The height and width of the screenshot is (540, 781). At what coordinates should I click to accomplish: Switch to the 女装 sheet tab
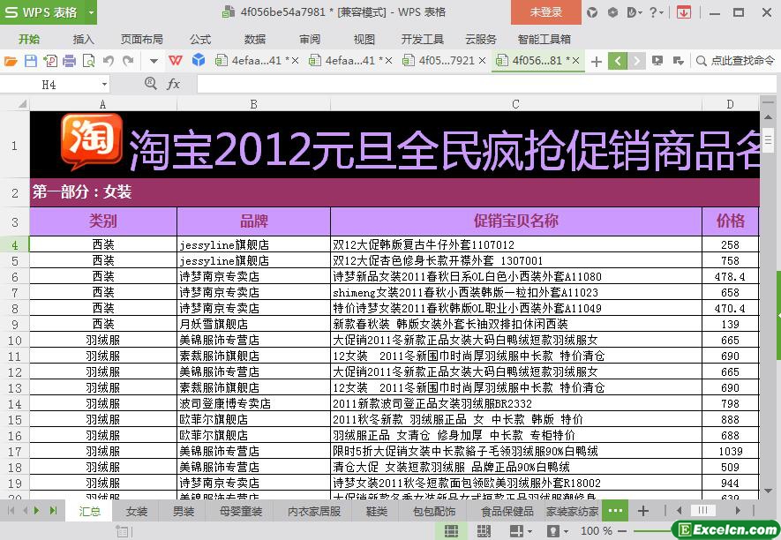point(137,511)
